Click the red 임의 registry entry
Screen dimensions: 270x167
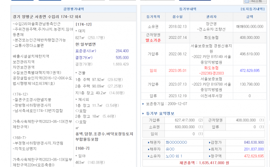153,71
